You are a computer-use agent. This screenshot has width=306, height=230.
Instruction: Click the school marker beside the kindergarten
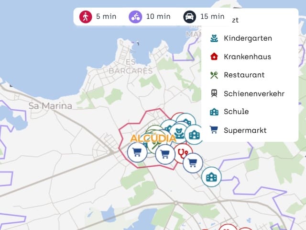[195, 135]
